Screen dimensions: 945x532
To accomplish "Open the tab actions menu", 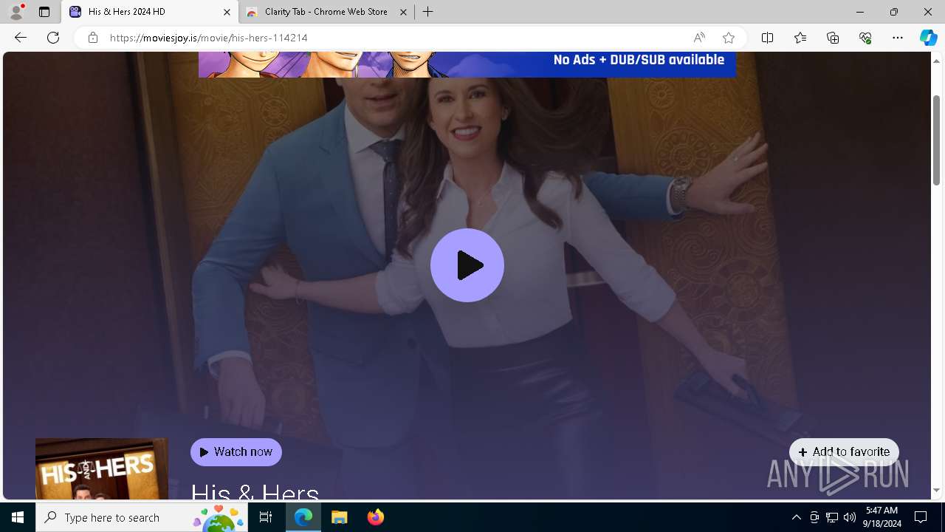I will 44,12.
